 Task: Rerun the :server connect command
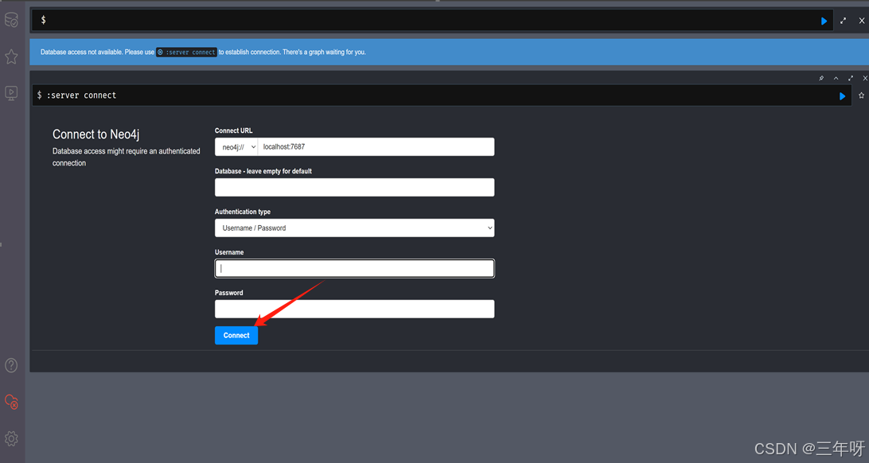point(843,96)
